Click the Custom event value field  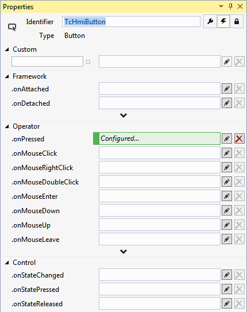160,61
